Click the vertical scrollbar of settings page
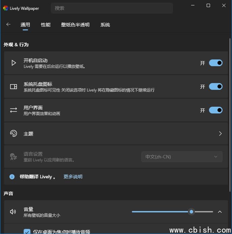 pos(230,115)
